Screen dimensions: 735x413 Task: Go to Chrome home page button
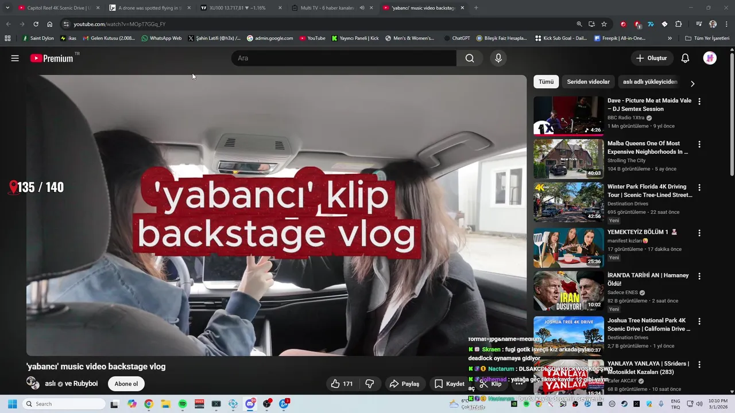tap(49, 24)
